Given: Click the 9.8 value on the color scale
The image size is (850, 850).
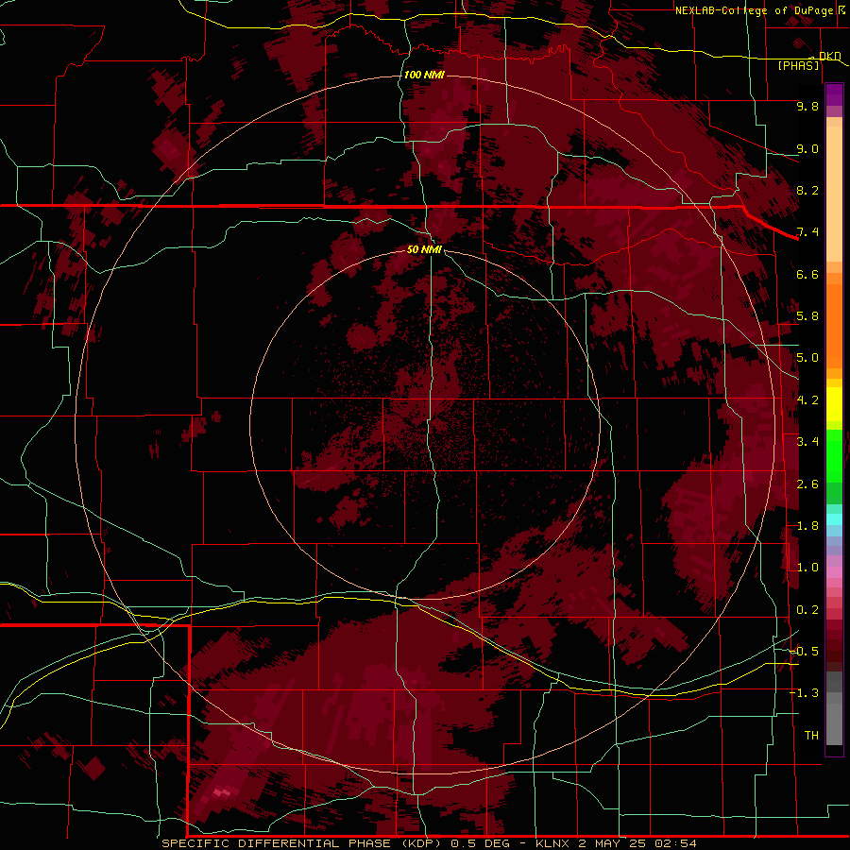Looking at the screenshot, I should 807,106.
